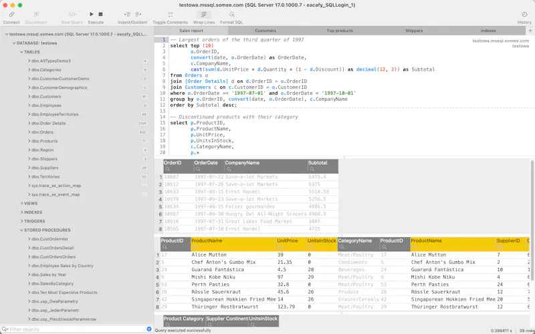
Task: Click the Alice Mutton cell under the first ProductName column
Action: [x=233, y=255]
